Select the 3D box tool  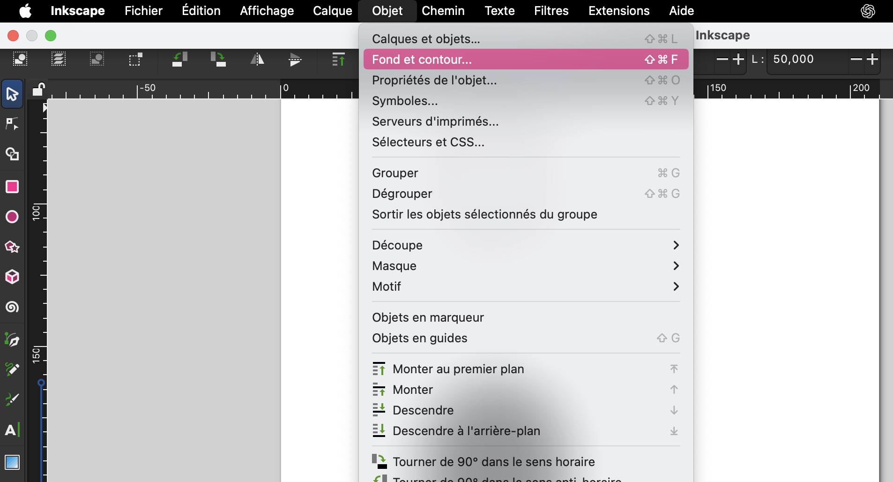coord(12,277)
